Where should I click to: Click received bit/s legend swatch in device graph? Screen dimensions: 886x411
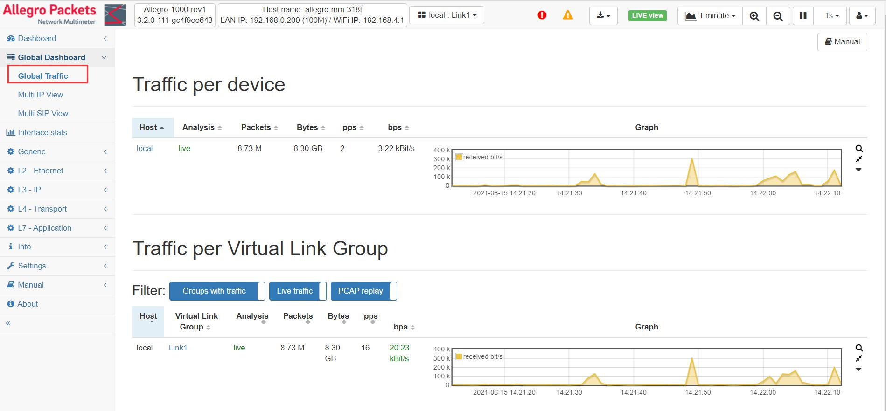point(459,157)
